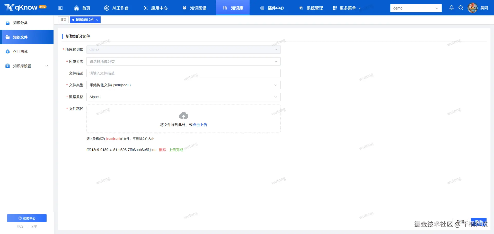Open 知识图谱 navigation item

(194, 8)
